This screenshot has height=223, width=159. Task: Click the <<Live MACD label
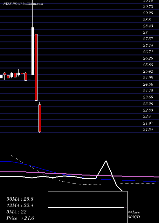(x=134, y=215)
